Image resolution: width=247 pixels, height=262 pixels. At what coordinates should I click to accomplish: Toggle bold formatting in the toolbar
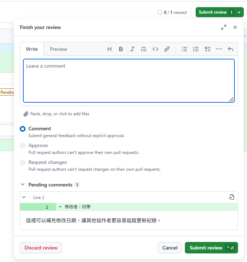[x=121, y=49]
